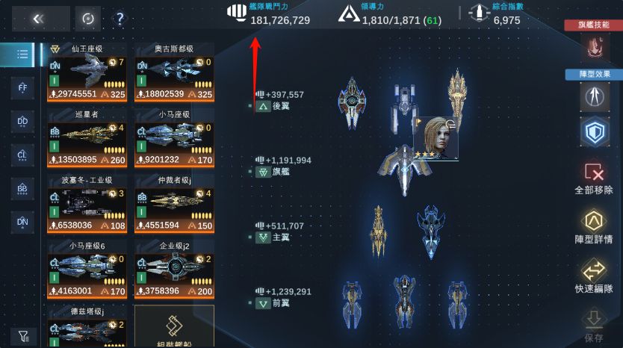Click the commander portrait on the flagship

436,138
